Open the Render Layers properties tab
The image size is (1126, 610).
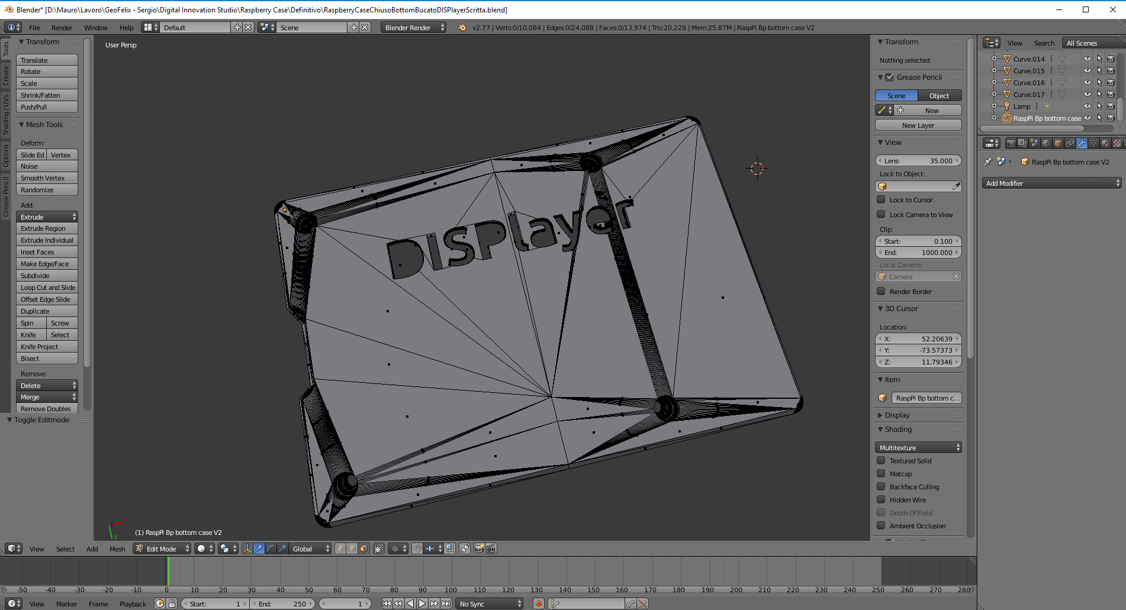pyautogui.click(x=1022, y=143)
